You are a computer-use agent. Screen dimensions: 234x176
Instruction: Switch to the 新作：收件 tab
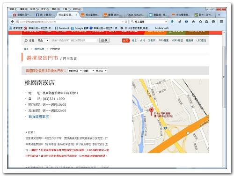point(204,15)
